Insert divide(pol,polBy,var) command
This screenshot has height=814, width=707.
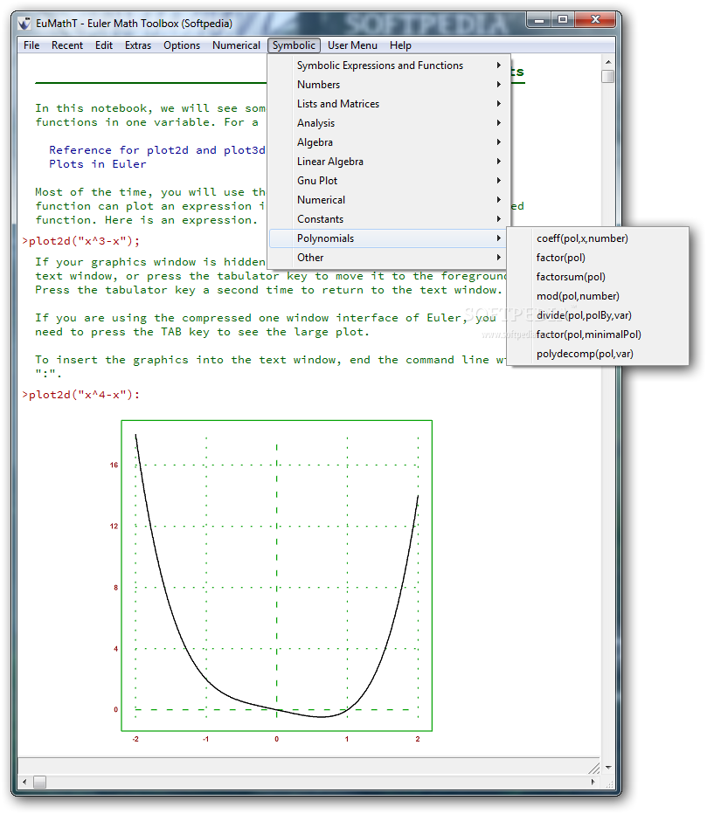pos(598,315)
